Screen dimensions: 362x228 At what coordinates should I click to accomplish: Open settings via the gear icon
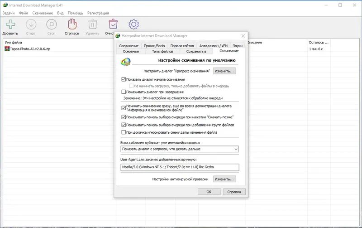click(x=133, y=24)
